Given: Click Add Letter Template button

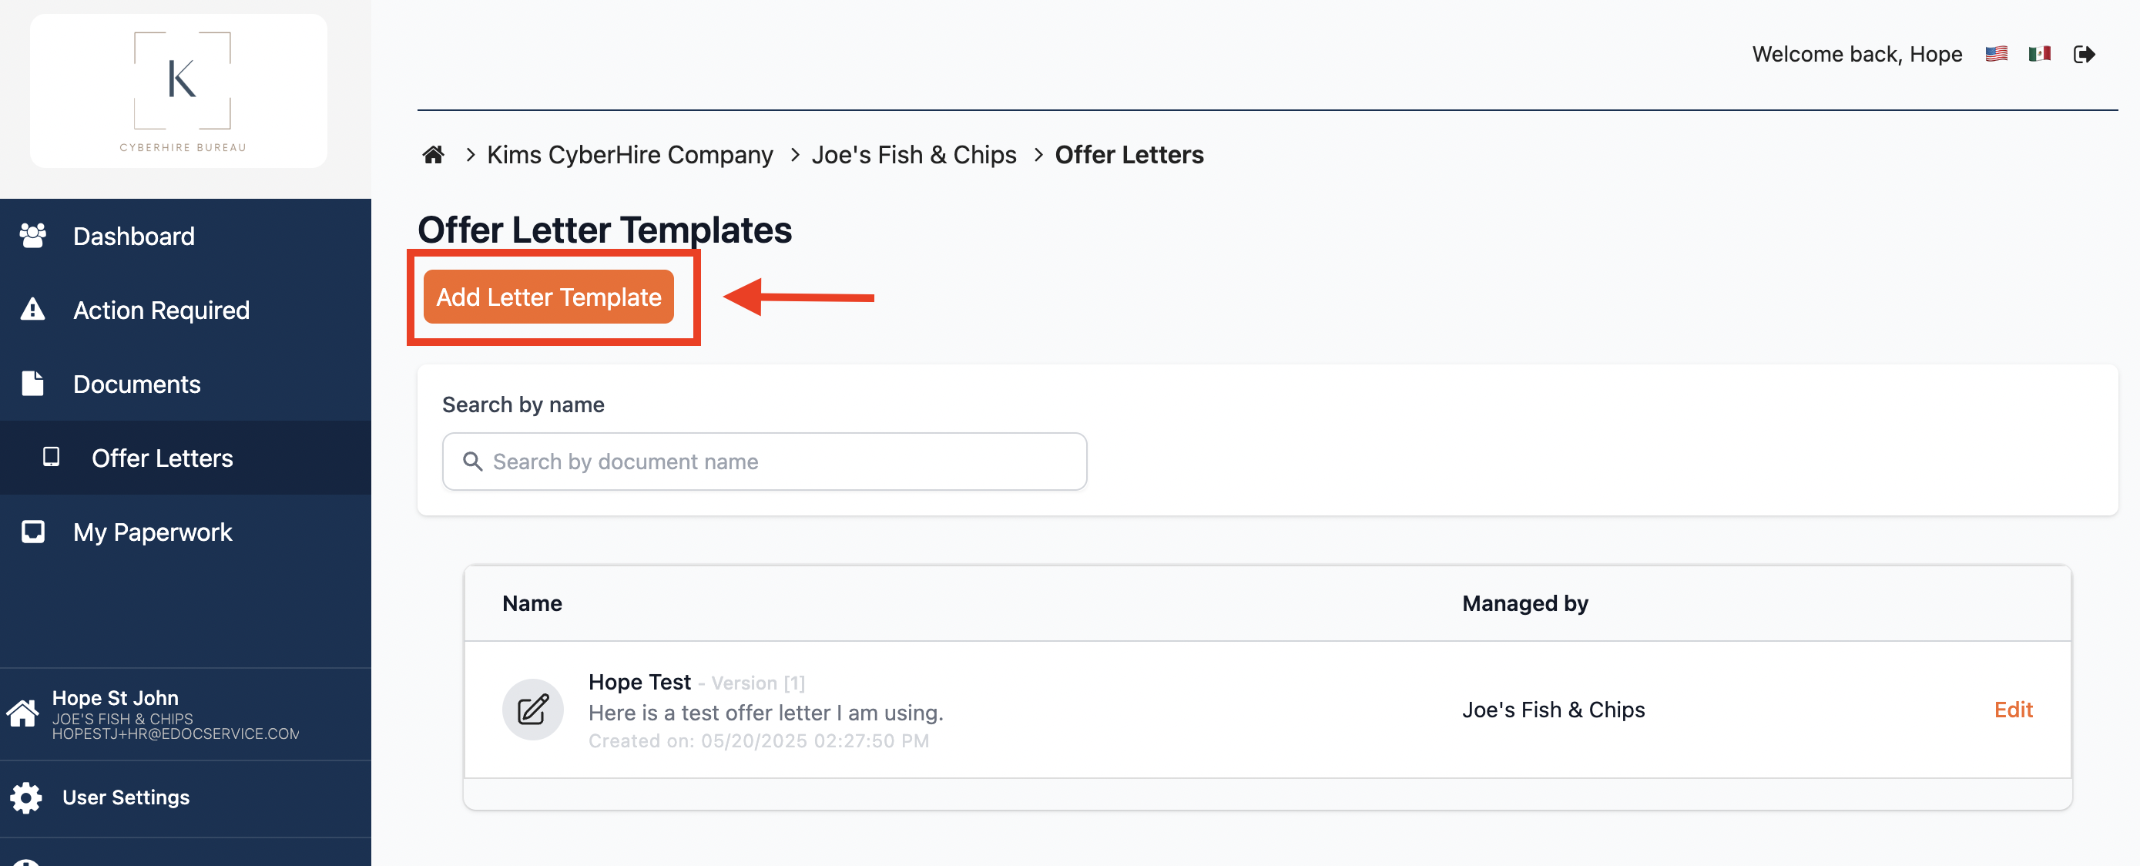Looking at the screenshot, I should coord(548,297).
